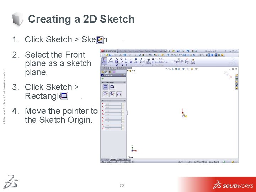256x192 pixels.
Task: Click the New document icon in toolbar
Action: (x=104, y=55)
